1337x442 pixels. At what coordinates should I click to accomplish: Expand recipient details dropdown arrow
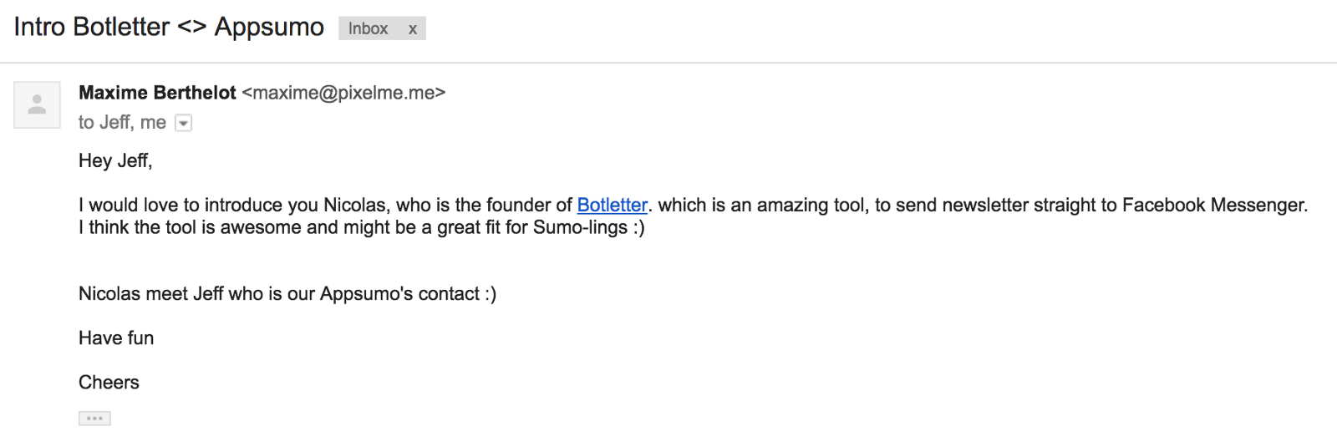point(184,124)
